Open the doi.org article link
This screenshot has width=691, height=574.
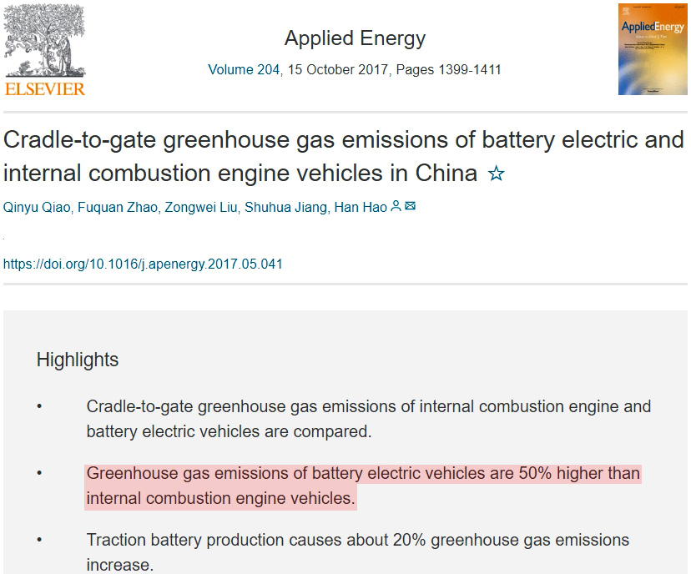pos(144,264)
